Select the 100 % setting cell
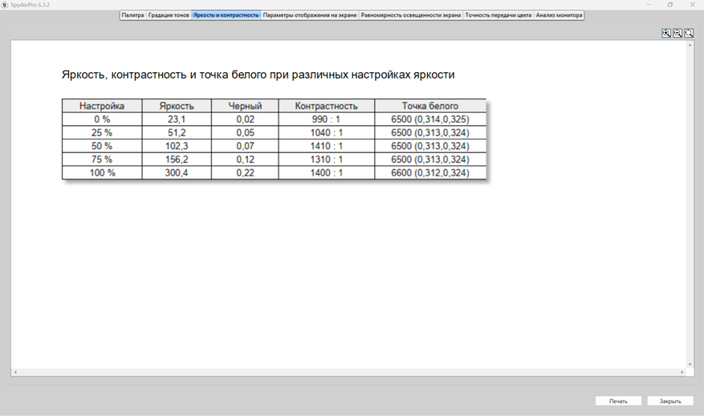This screenshot has width=704, height=416. click(102, 172)
